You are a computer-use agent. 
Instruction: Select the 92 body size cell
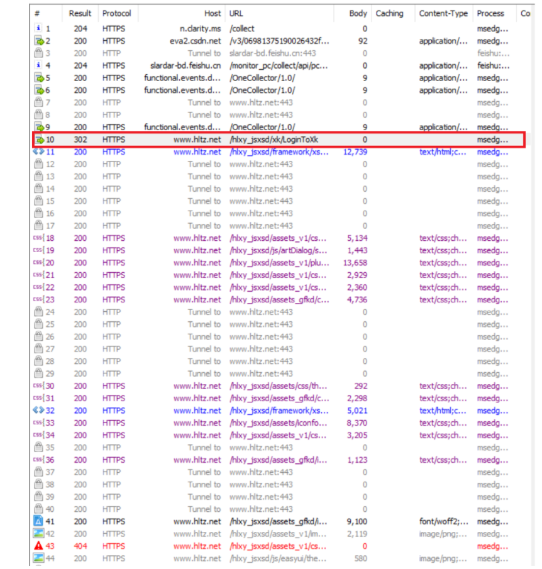coord(363,41)
